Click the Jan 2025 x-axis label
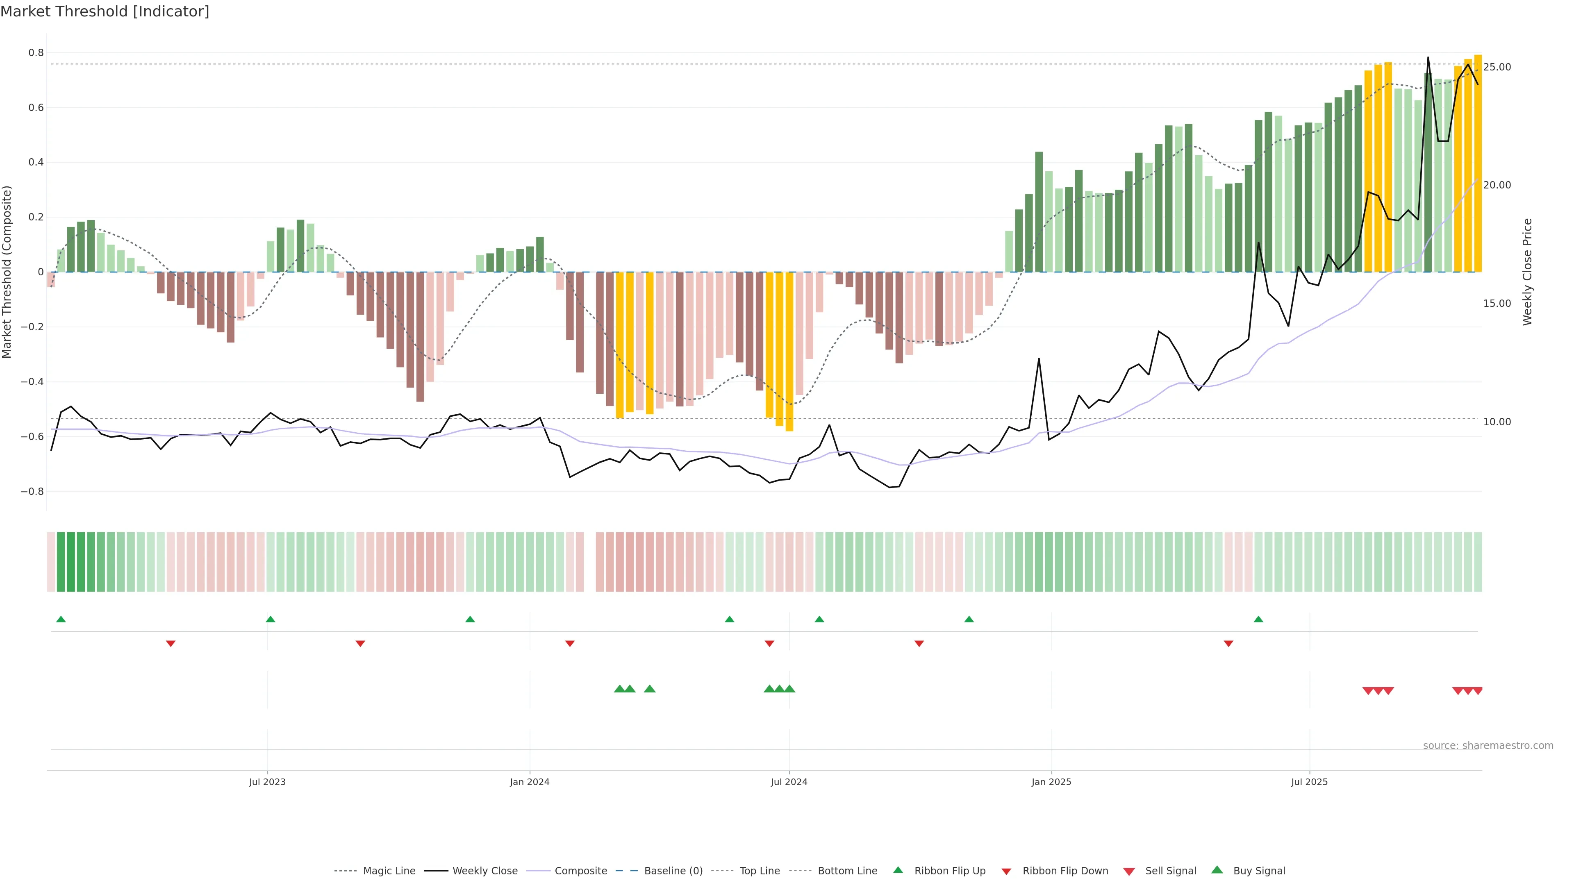Screen dimensions: 1574x885 click(x=1051, y=782)
